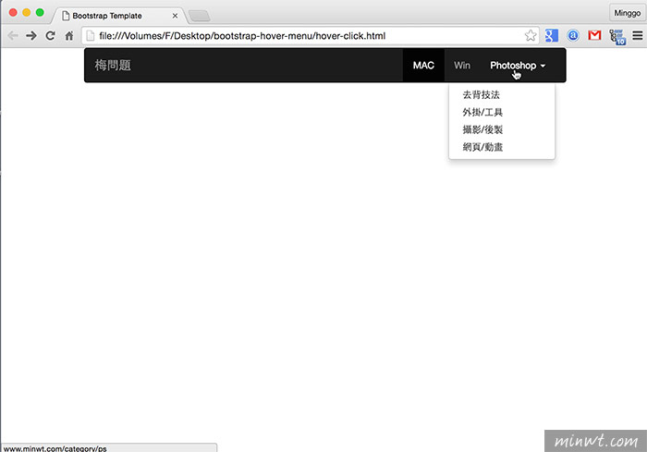Open the blue circular extension icon
The image size is (647, 452).
click(573, 35)
